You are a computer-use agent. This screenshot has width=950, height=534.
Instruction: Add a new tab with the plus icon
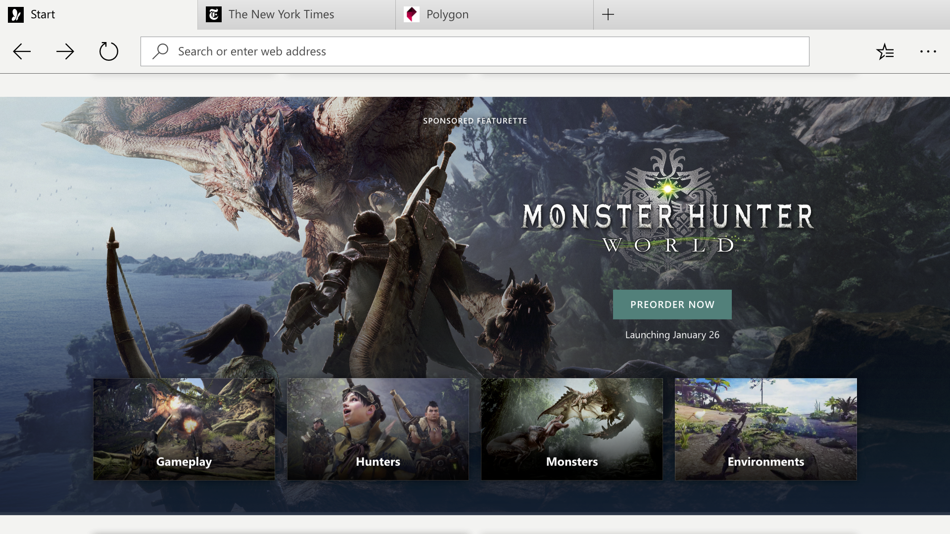pyautogui.click(x=608, y=14)
